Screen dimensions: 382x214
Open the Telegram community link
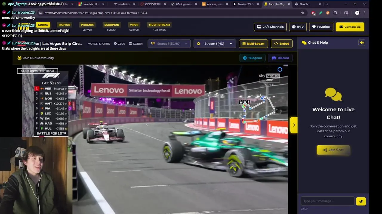coord(252,58)
